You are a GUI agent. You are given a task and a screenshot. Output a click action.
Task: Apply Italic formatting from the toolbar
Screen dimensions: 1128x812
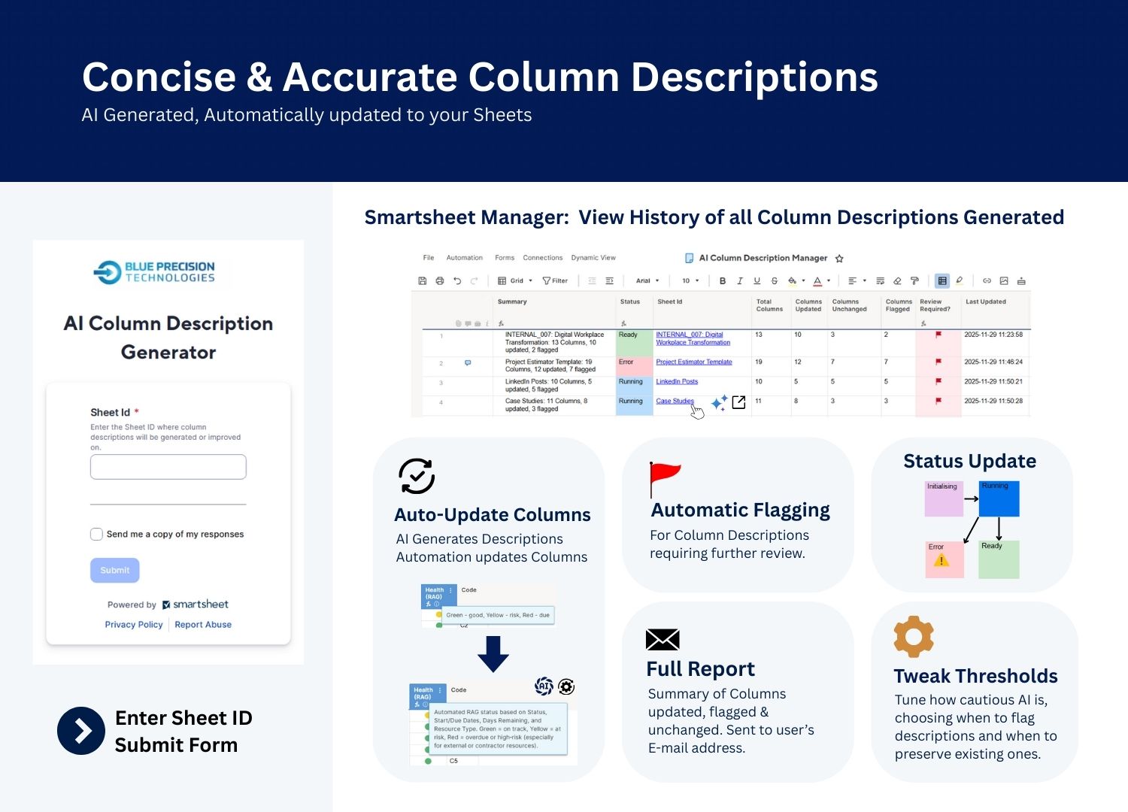pyautogui.click(x=740, y=281)
